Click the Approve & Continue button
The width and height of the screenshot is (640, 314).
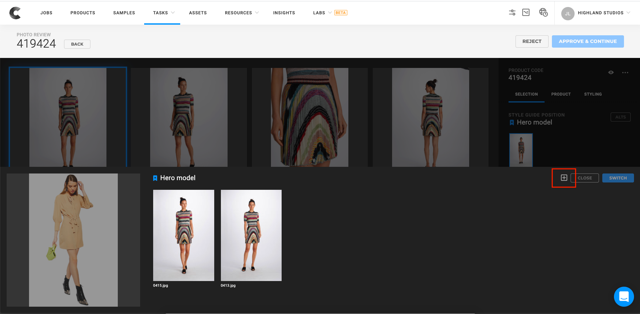(587, 41)
